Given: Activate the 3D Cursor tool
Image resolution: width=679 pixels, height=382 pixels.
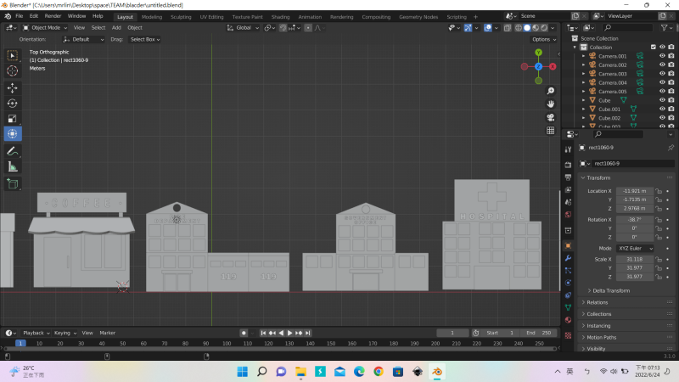Looking at the screenshot, I should tap(13, 71).
